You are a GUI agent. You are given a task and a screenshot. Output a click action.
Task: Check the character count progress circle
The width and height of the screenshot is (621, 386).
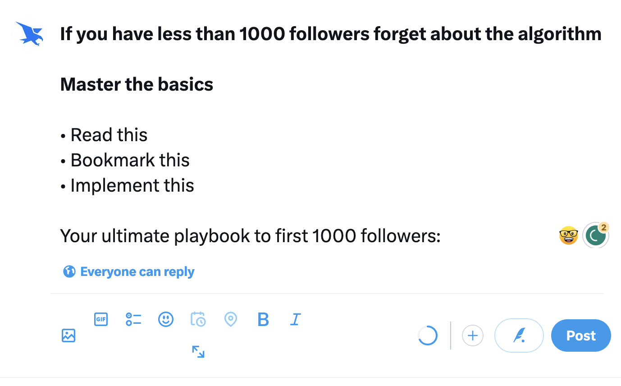click(427, 335)
